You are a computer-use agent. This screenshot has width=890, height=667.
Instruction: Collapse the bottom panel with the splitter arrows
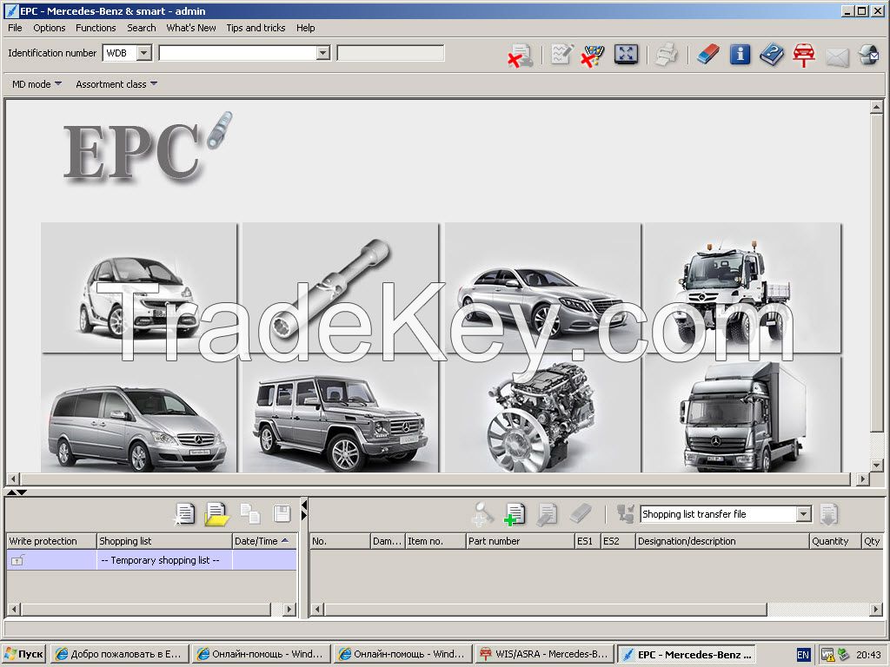(17, 492)
